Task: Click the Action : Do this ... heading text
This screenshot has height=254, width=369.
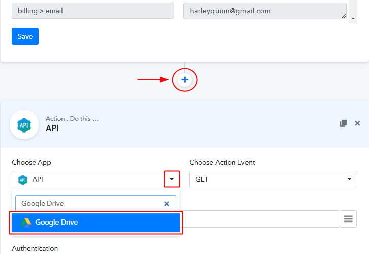Action: pyautogui.click(x=72, y=119)
